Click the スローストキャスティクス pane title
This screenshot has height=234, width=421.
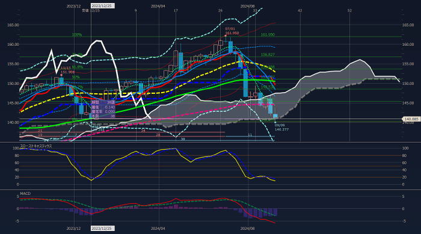pyautogui.click(x=36, y=146)
